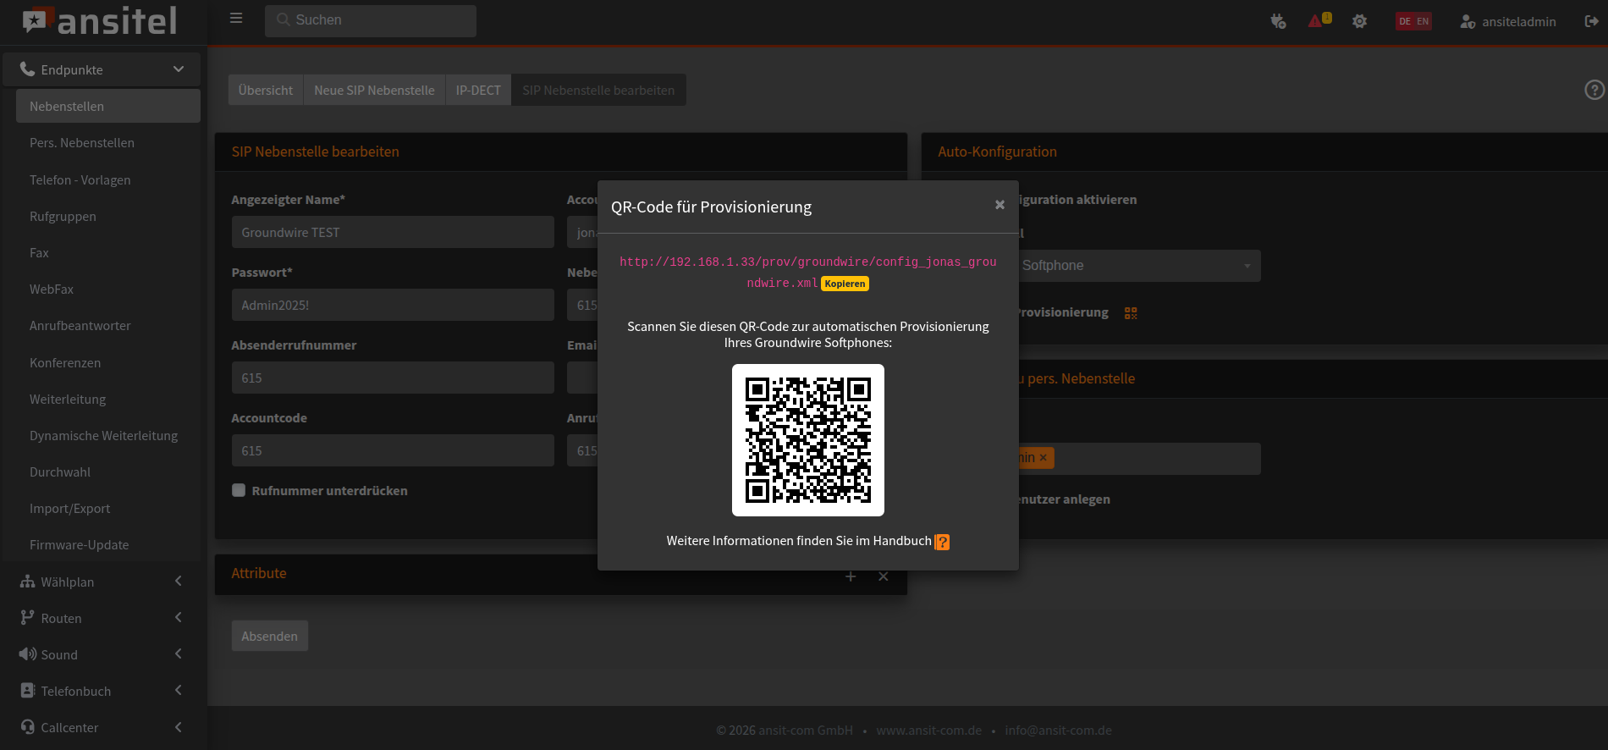Click the X icon in Attribute panel
This screenshot has height=750, width=1608.
[883, 576]
